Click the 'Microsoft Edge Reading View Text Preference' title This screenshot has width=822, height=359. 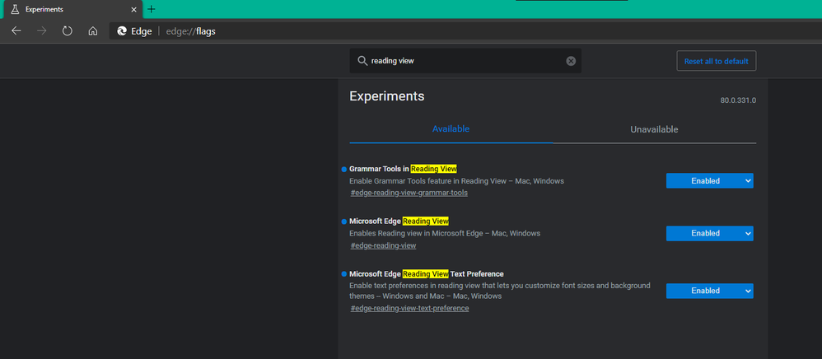click(426, 274)
